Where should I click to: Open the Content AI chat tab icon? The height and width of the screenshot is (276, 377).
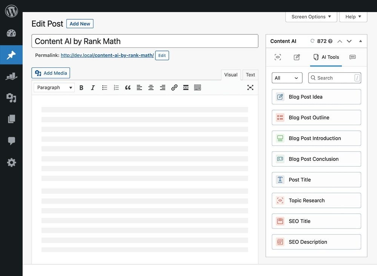coord(352,57)
